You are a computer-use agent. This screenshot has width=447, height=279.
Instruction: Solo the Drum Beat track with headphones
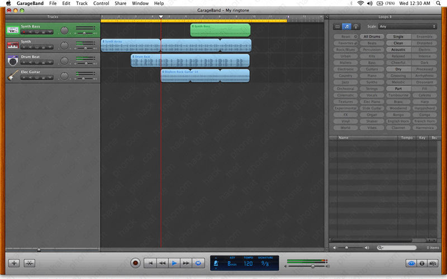37,61
